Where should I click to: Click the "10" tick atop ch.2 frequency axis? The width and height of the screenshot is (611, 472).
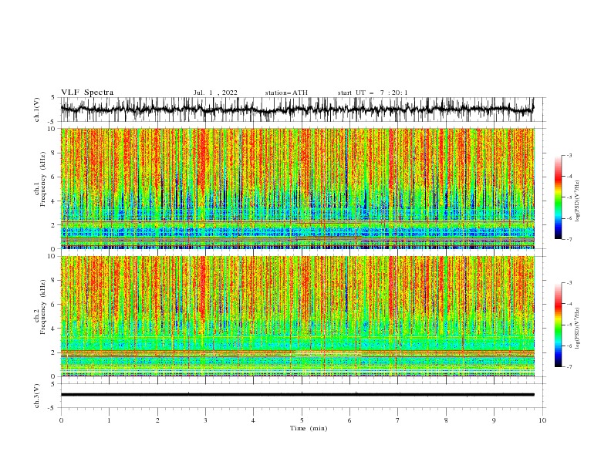(x=52, y=256)
